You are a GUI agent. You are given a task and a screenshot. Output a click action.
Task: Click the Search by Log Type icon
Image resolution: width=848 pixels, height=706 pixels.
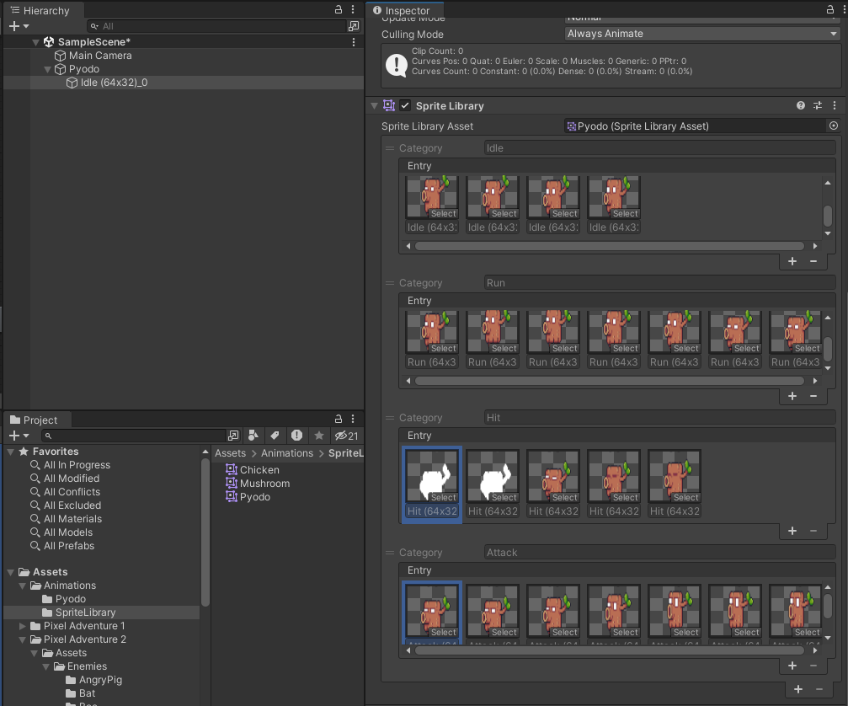pyautogui.click(x=296, y=436)
